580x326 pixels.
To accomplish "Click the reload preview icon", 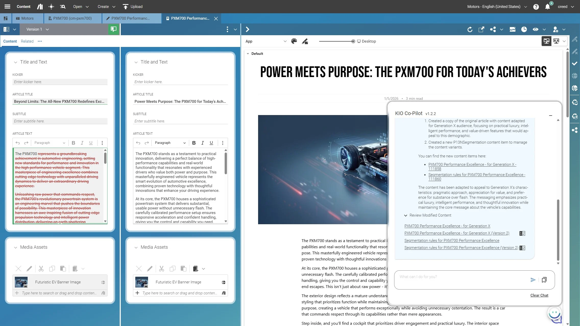I will (x=470, y=30).
